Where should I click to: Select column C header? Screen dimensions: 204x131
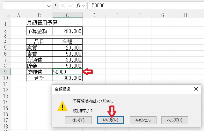pyautogui.click(x=67, y=15)
